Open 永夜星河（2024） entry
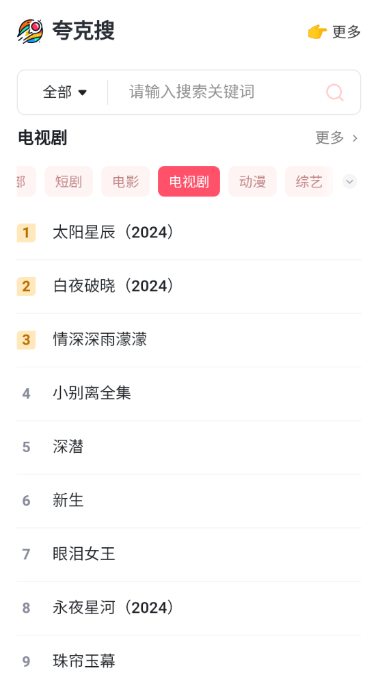This screenshot has width=378, height=673. 189,608
